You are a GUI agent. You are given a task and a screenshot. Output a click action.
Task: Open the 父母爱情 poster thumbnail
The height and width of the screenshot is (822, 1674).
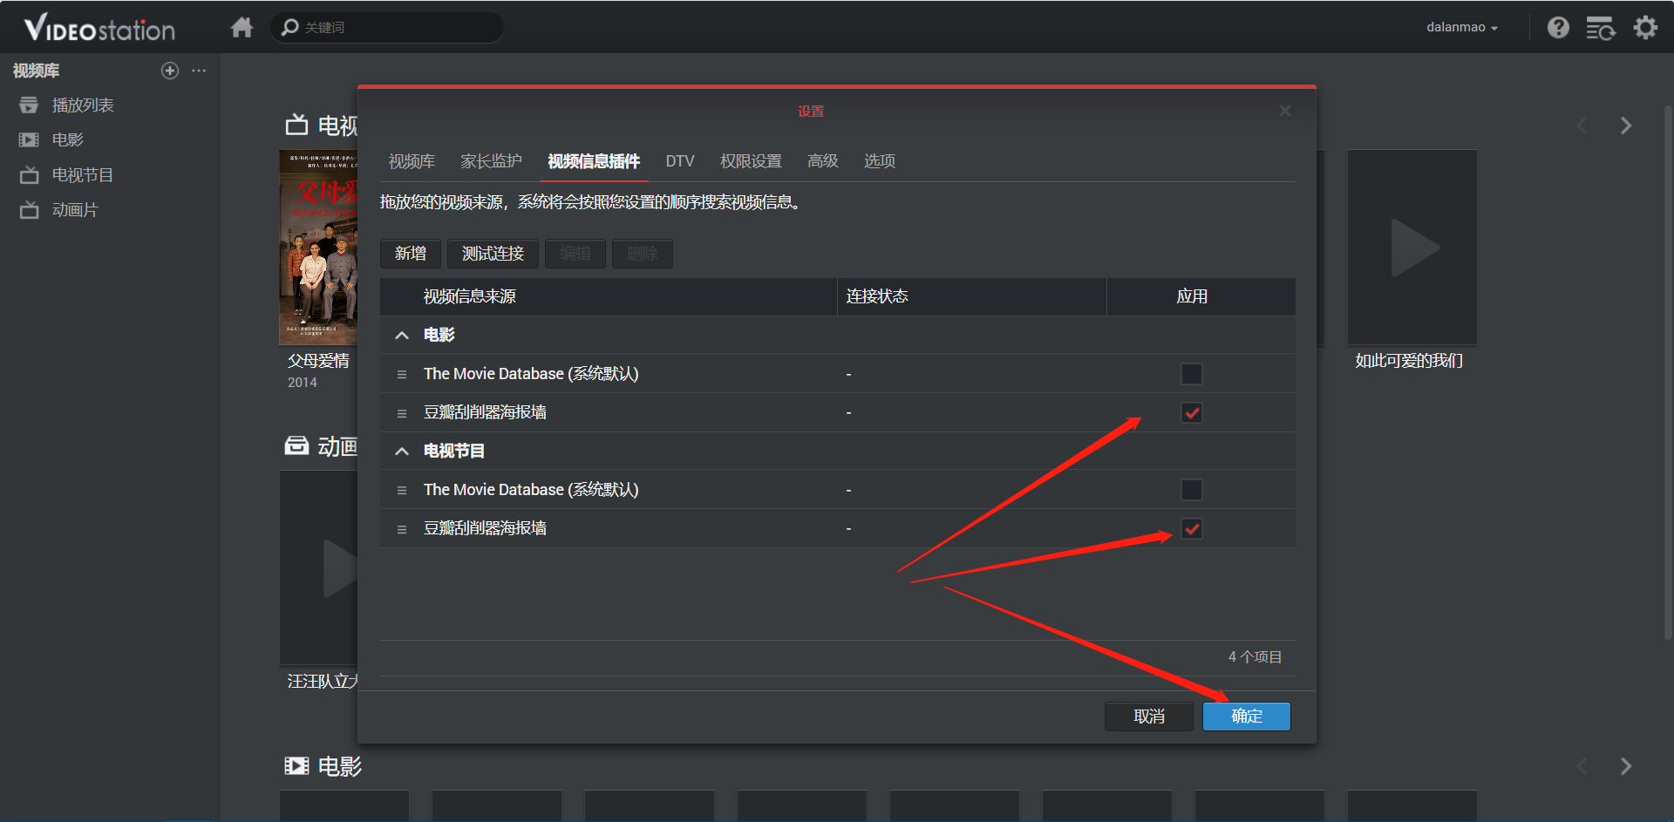point(318,248)
